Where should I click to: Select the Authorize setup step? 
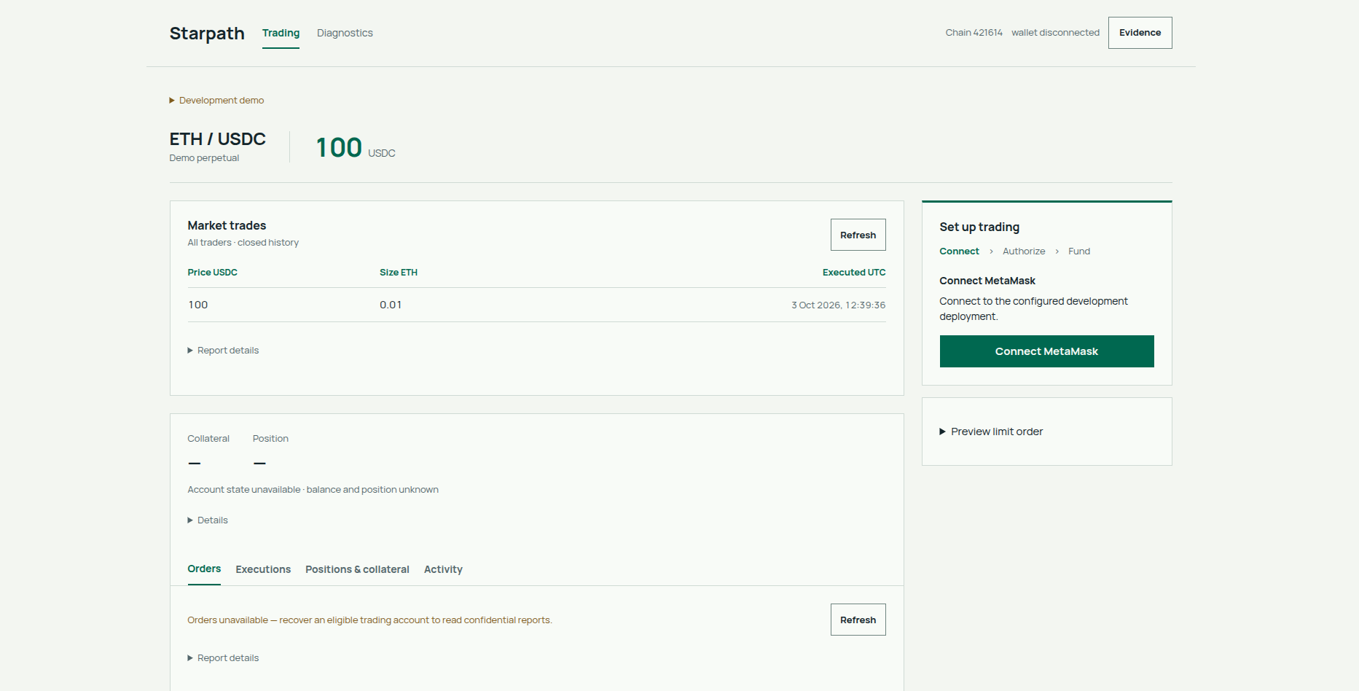(x=1023, y=251)
